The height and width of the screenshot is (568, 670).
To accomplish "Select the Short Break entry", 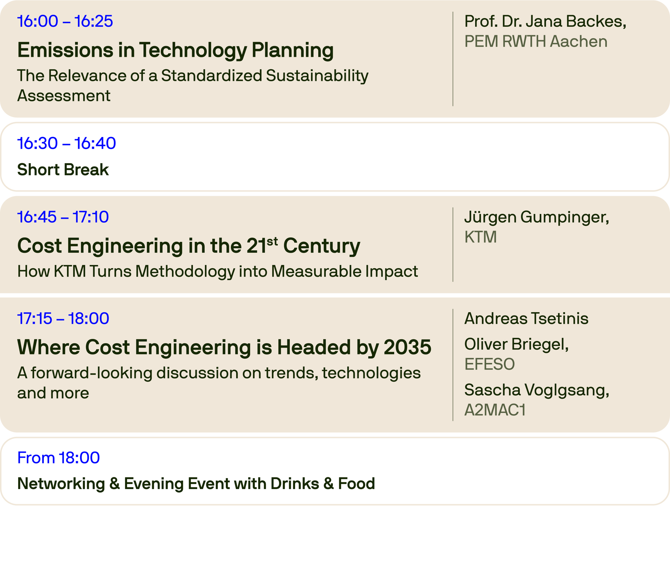I will (x=63, y=169).
